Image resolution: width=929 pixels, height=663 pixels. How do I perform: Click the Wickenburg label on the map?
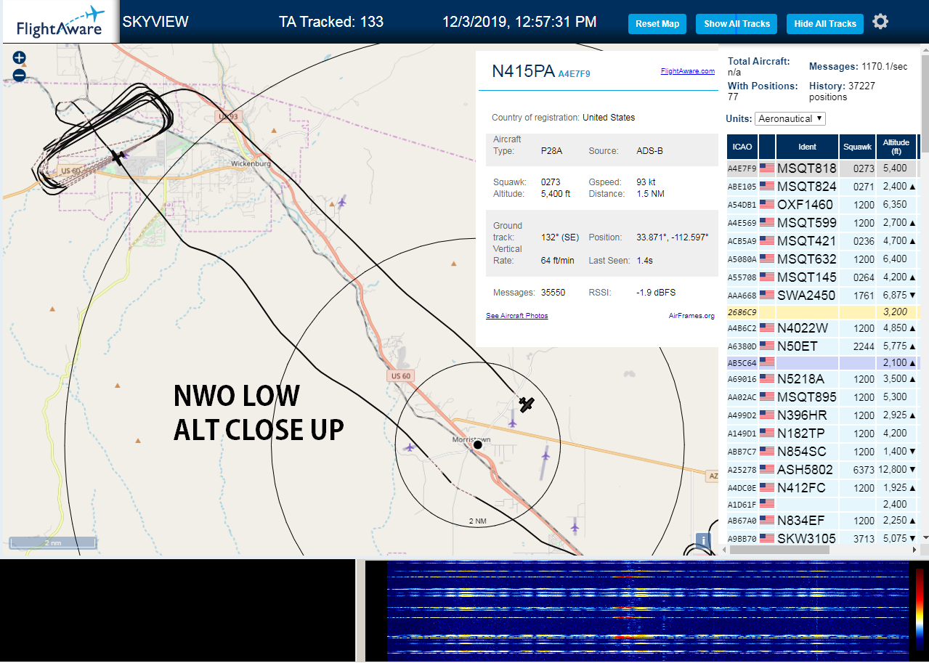pyautogui.click(x=251, y=164)
